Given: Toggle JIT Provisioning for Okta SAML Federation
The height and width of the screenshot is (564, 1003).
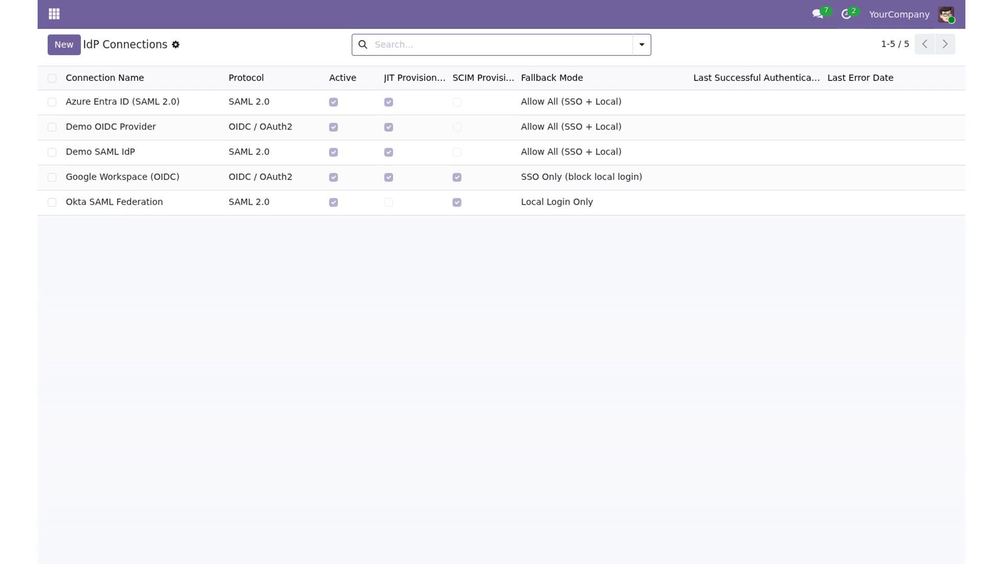Looking at the screenshot, I should click(x=388, y=203).
